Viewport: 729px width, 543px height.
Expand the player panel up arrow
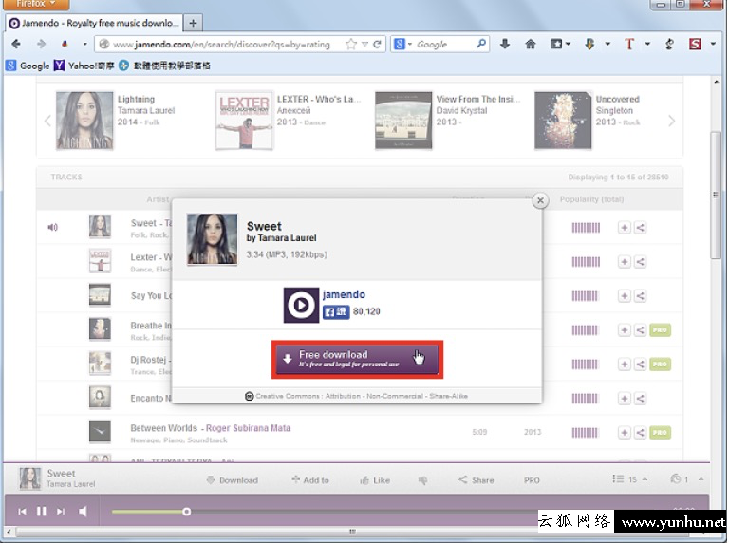coord(701,478)
